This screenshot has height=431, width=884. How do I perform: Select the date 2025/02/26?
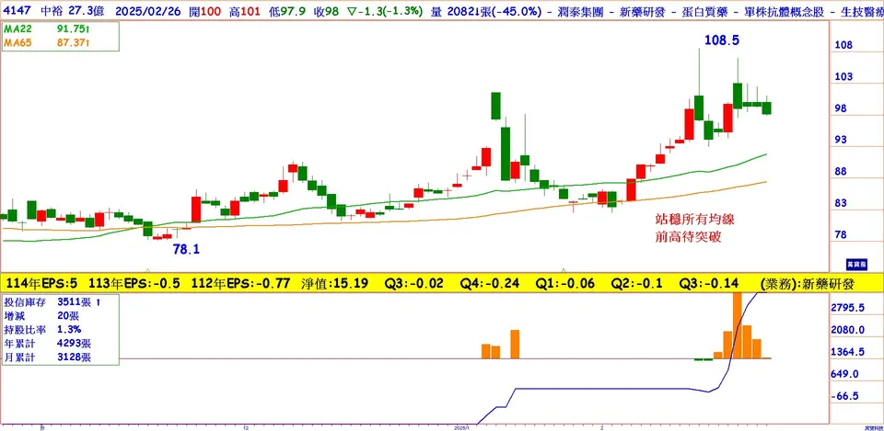(x=149, y=9)
